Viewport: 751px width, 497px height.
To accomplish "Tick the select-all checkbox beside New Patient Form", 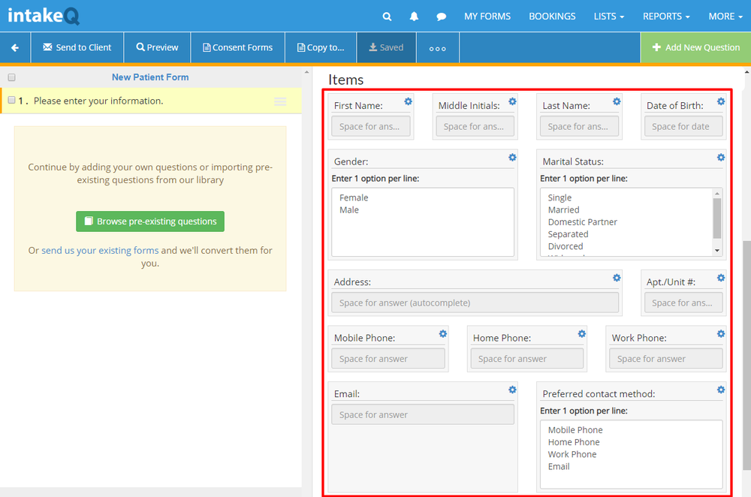I will click(11, 77).
